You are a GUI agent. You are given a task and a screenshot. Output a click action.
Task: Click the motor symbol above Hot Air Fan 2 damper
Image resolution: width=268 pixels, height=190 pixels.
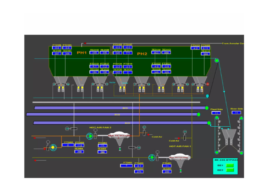(95, 130)
